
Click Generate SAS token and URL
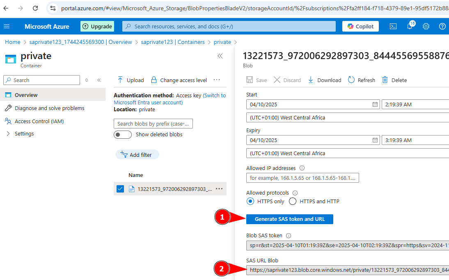point(289,219)
